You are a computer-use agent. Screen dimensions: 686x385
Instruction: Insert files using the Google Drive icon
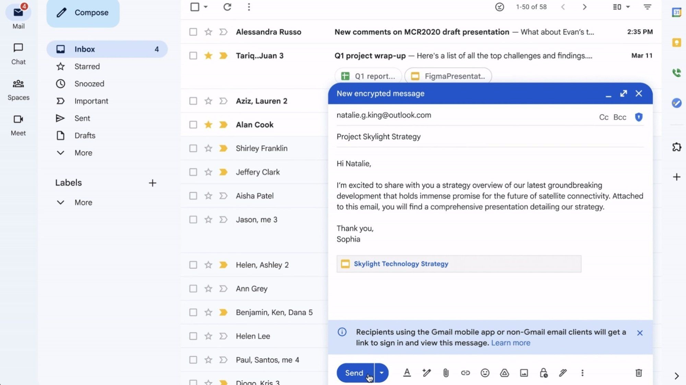tap(504, 373)
